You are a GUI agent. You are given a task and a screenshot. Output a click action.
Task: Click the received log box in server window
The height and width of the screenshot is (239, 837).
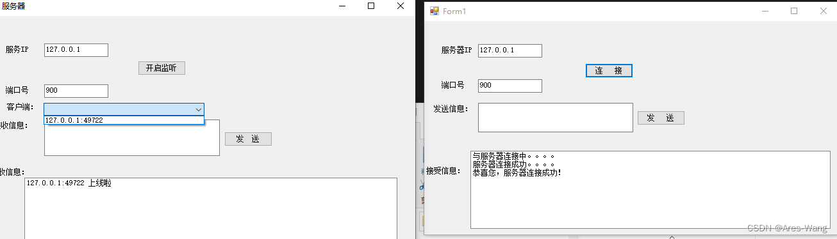coord(211,208)
